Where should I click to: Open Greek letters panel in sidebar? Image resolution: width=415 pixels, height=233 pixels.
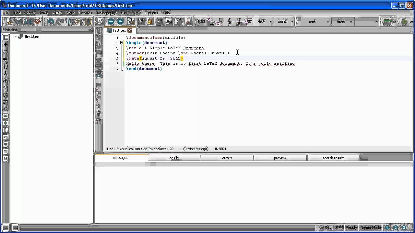[6, 73]
